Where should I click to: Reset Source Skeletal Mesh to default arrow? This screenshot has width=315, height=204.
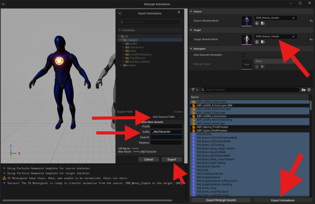pyautogui.click(x=311, y=21)
